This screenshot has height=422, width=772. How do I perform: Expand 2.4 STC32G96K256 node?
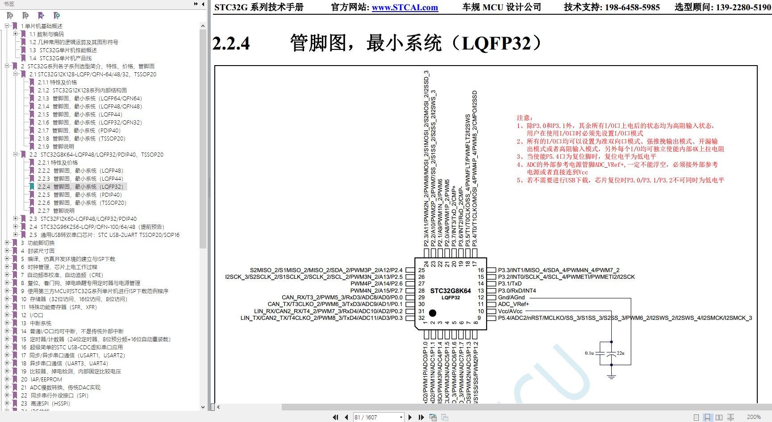[16, 227]
